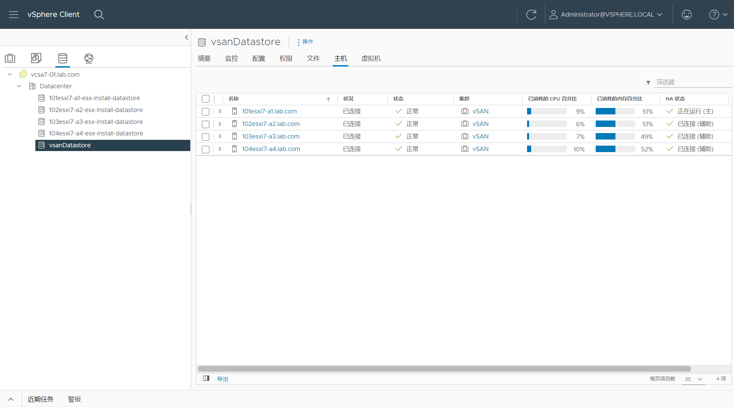734x407 pixels.
Task: Click drag handle for 104esxi7-a4.lab.com row
Action: click(220, 149)
